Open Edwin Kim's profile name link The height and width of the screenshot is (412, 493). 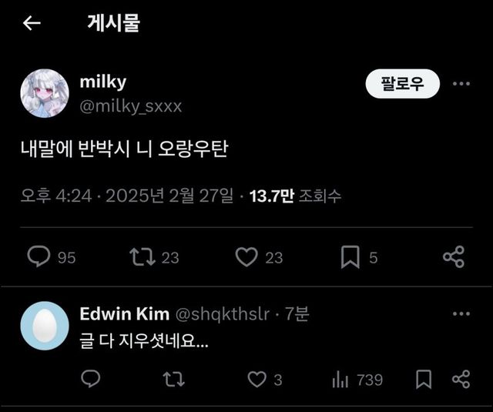125,313
